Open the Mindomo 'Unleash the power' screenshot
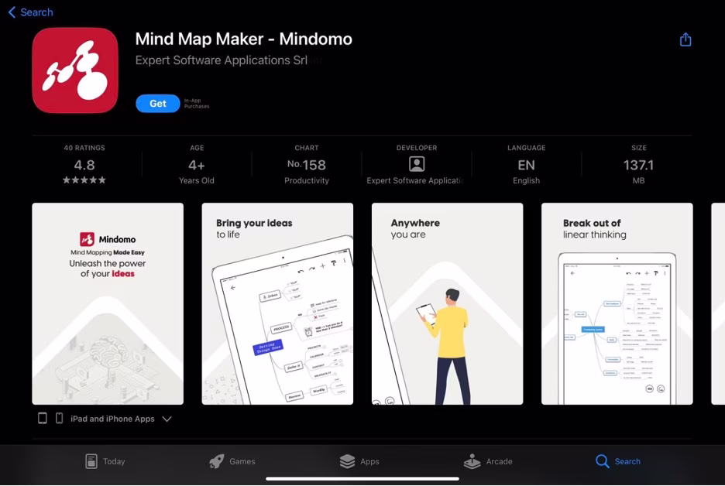Screen dimensions: 725x486 [x=108, y=303]
